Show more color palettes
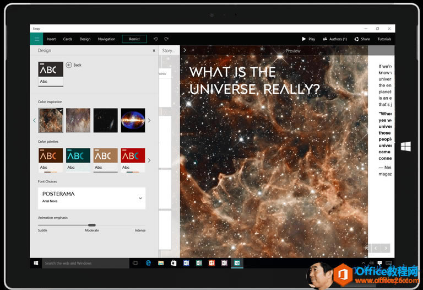Screen dimensions: 423x290 (149, 160)
